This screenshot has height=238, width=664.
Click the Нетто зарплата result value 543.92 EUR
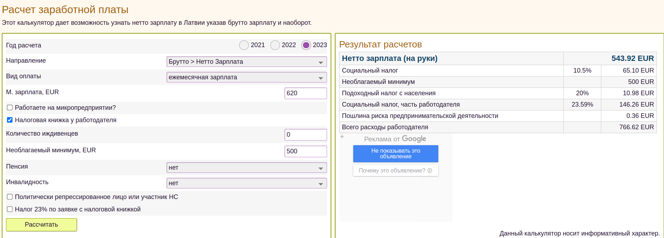pyautogui.click(x=632, y=58)
